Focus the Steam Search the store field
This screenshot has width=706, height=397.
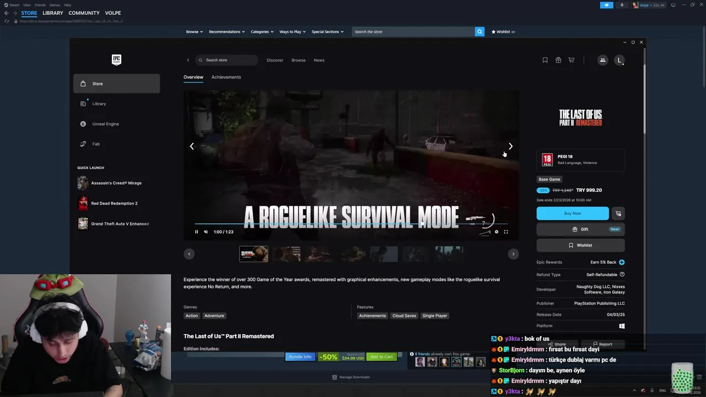(413, 32)
